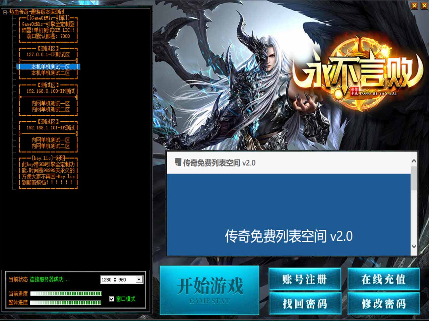Screen dimensions: 429x321
Task: Click 找回密码 to recover password
Action: 305,304
